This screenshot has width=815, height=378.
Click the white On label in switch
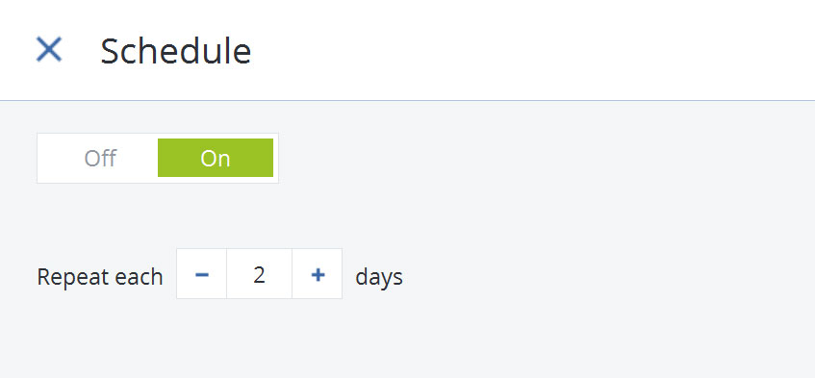[x=216, y=158]
